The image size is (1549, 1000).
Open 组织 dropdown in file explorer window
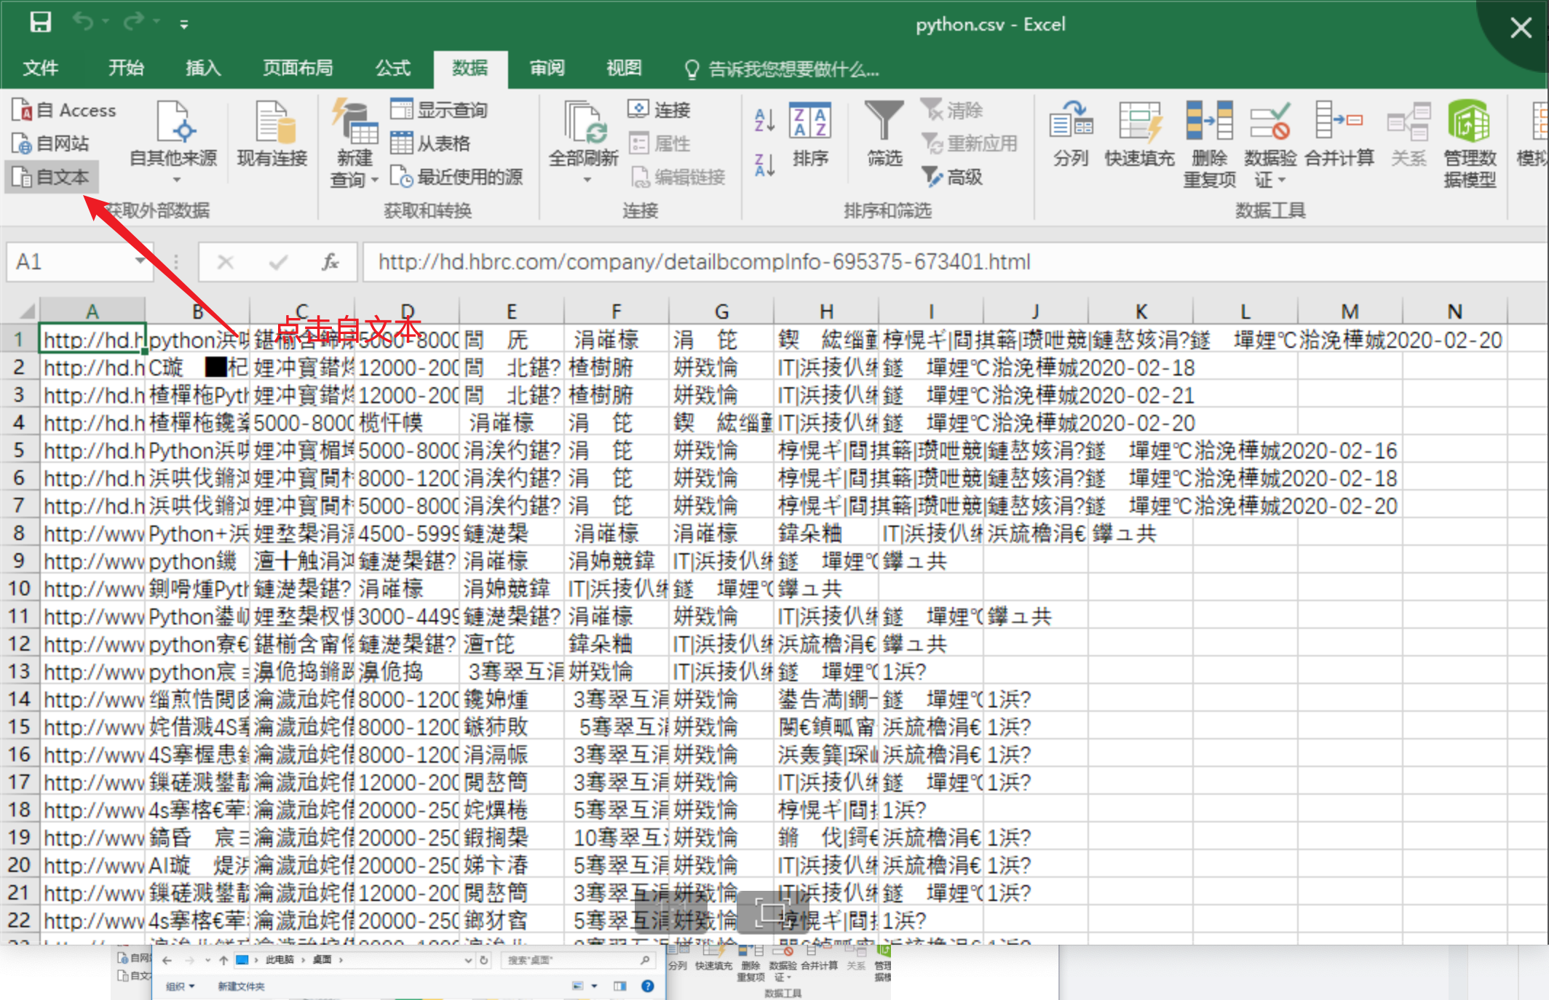pos(180,986)
